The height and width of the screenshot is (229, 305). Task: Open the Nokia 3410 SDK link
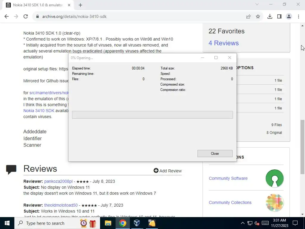coord(39,111)
